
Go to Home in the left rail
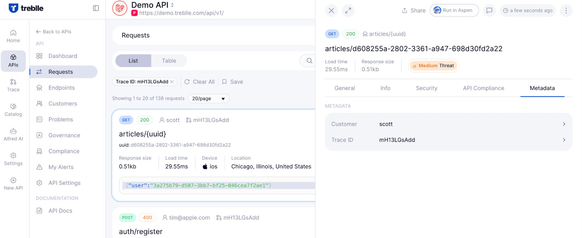pos(13,36)
